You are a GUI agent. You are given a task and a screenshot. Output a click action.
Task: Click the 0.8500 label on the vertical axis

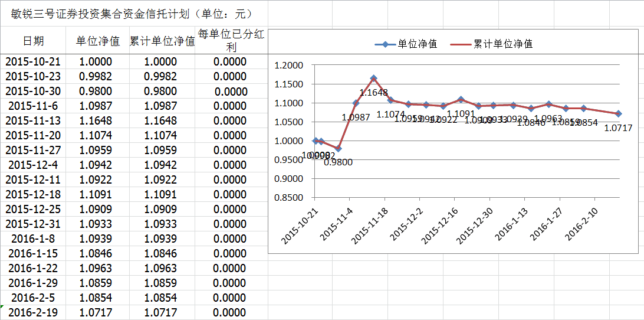click(289, 198)
